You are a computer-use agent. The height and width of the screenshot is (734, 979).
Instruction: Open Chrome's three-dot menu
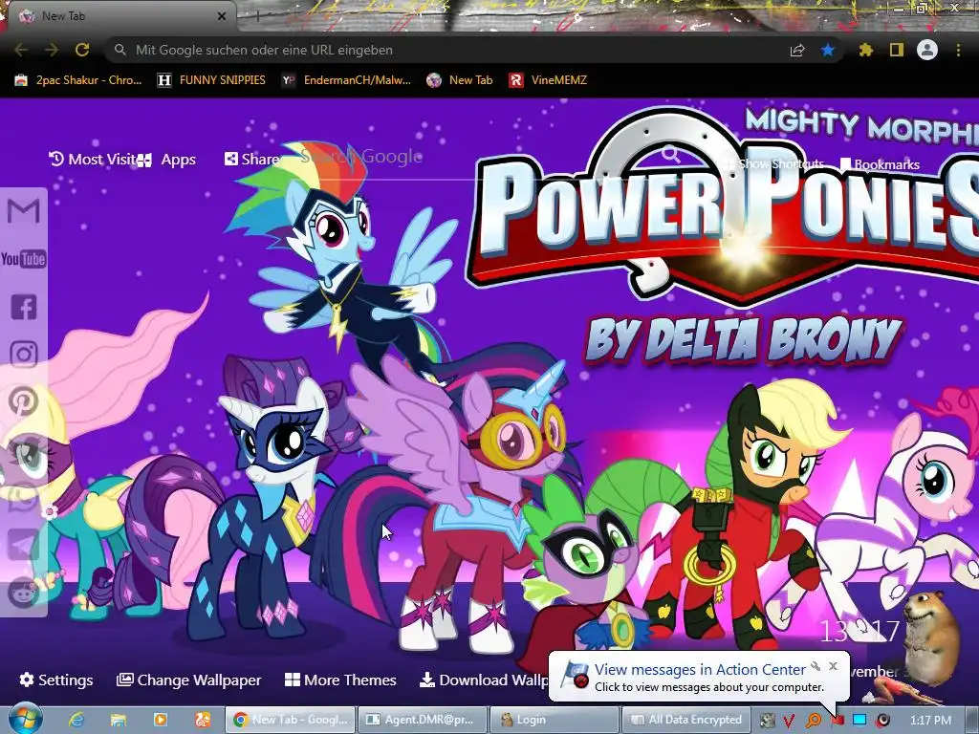pos(958,50)
